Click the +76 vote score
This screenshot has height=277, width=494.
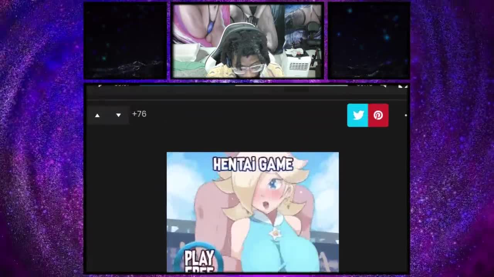click(139, 114)
